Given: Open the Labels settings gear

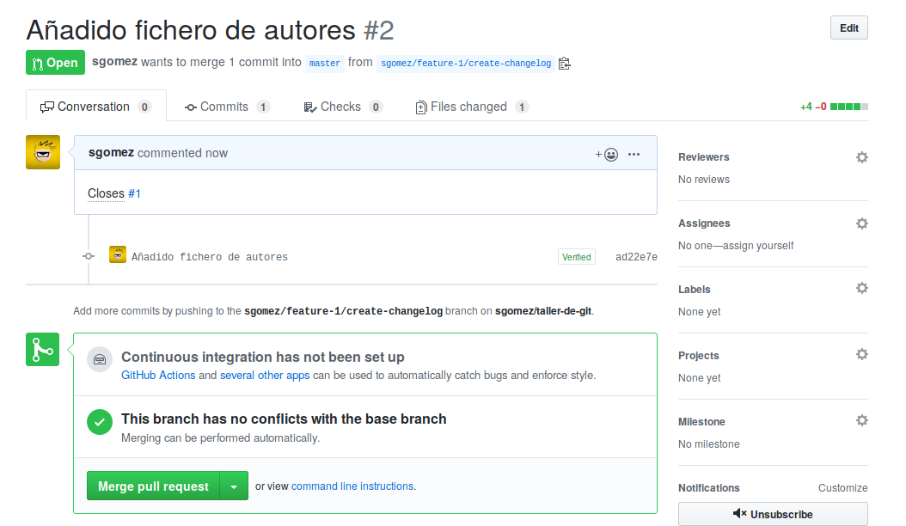Looking at the screenshot, I should (861, 288).
